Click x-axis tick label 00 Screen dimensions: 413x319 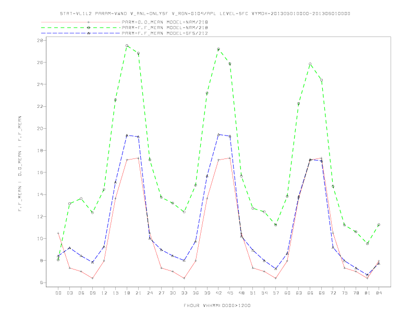click(58, 293)
